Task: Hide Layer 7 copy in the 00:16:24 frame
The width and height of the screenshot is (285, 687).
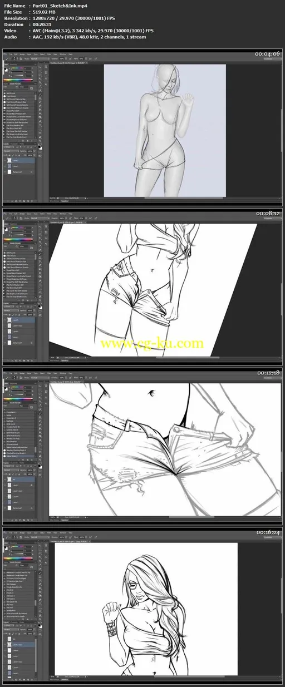Action: 4,644
